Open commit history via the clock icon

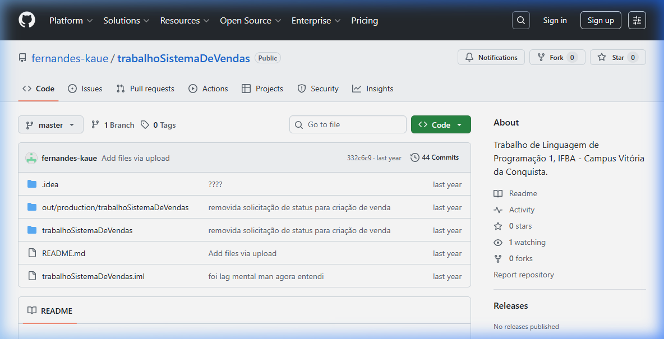coord(414,157)
